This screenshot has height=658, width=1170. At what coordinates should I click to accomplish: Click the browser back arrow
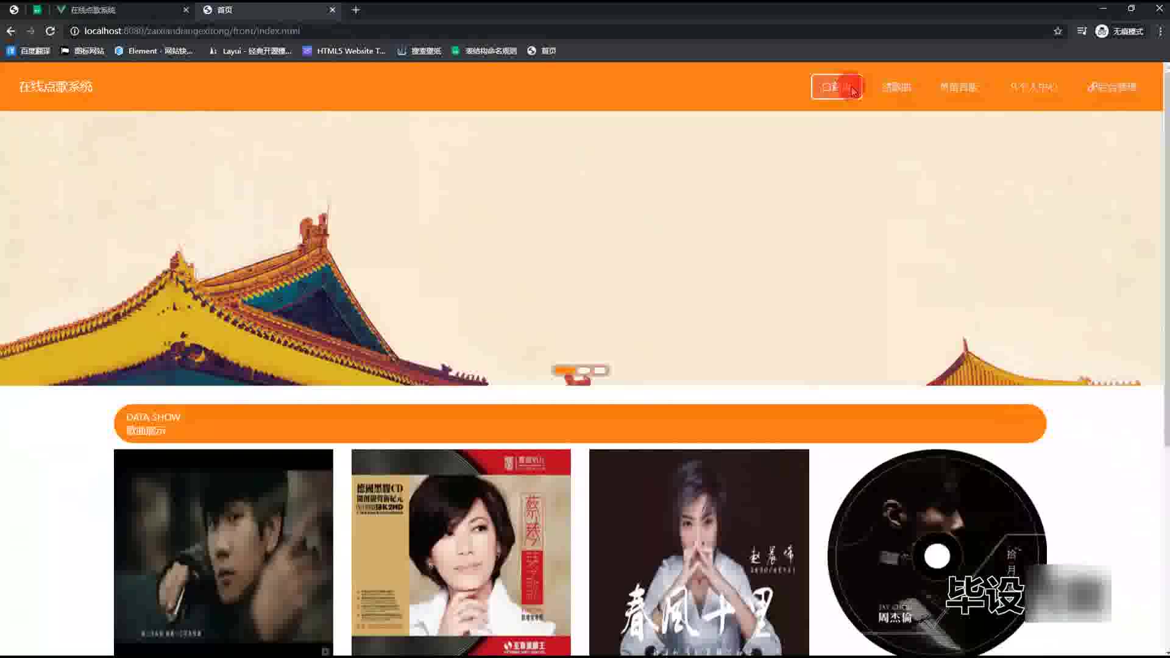tap(11, 31)
